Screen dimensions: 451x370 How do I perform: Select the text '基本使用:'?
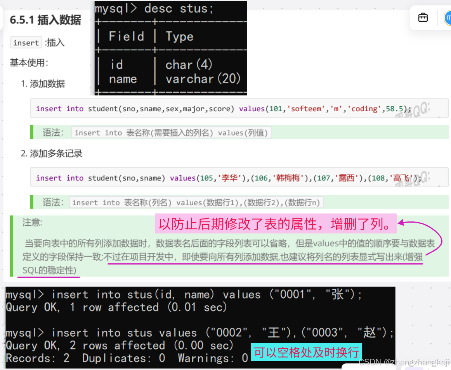point(29,63)
